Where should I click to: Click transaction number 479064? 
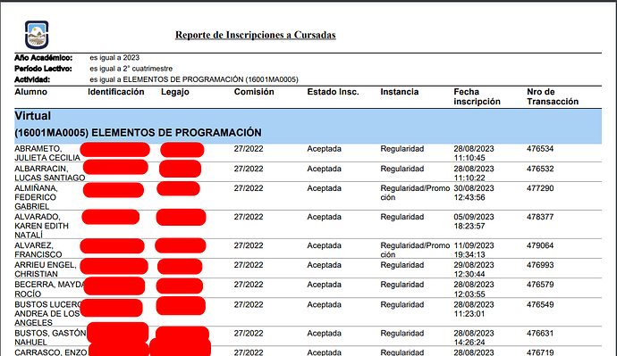[540, 245]
